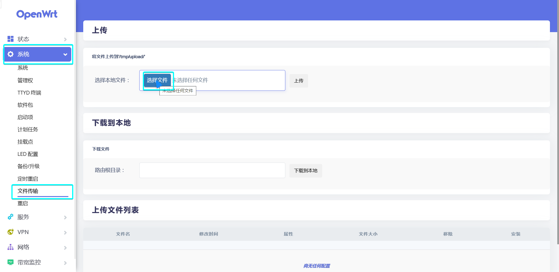The image size is (559, 272).
Task: Expand the VPN menu chevron
Action: [x=65, y=233]
